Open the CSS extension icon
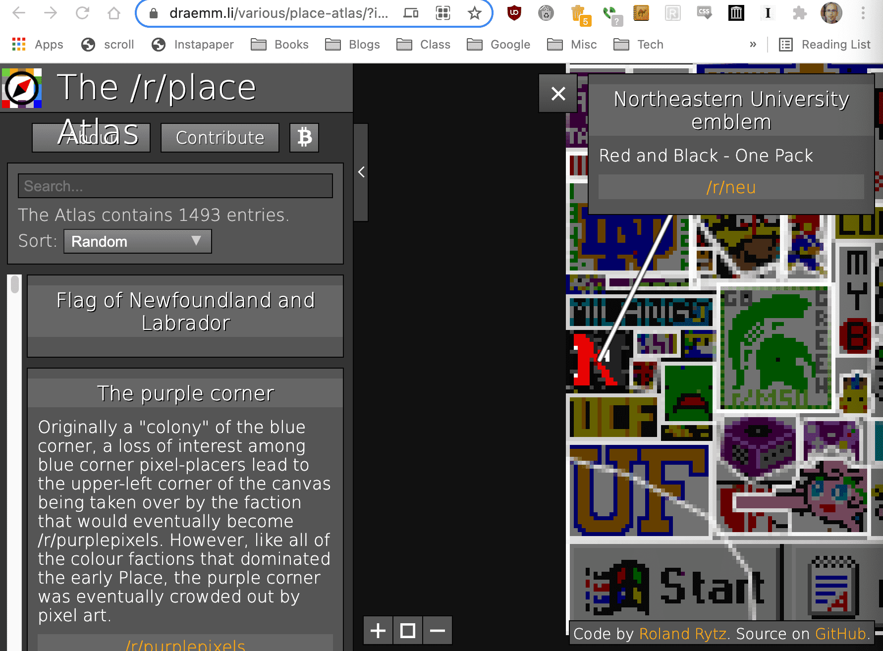The width and height of the screenshot is (883, 651). pos(704,13)
